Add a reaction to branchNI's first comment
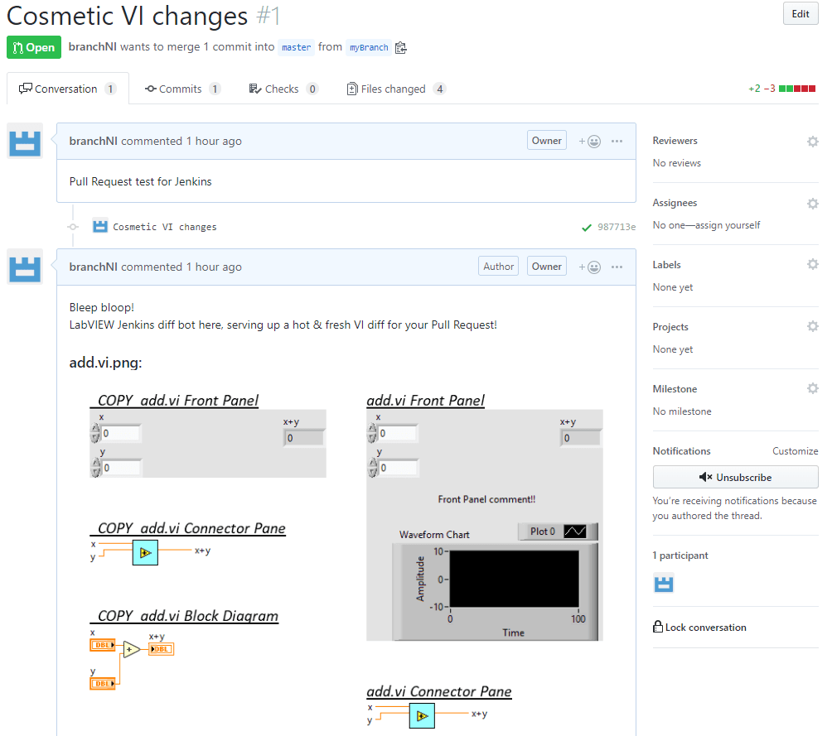The height and width of the screenshot is (736, 832). [588, 140]
